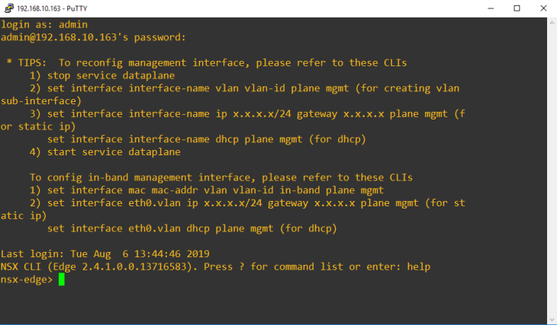This screenshot has height=325, width=557.
Task: Click the "nsx-edge>" prompt text
Action: [x=27, y=279]
